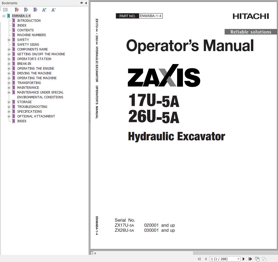Screen dimensions: 278x262
Task: Click the greyed next view icon
Action: (264, 259)
